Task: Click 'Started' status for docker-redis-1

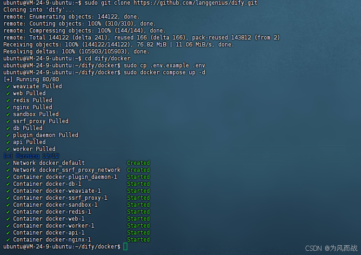Action: [x=138, y=212]
